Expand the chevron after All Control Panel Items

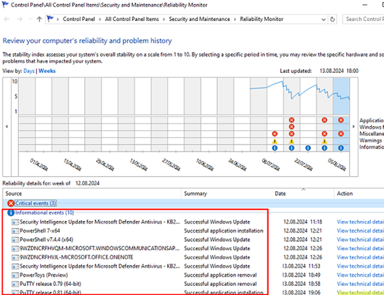point(163,19)
